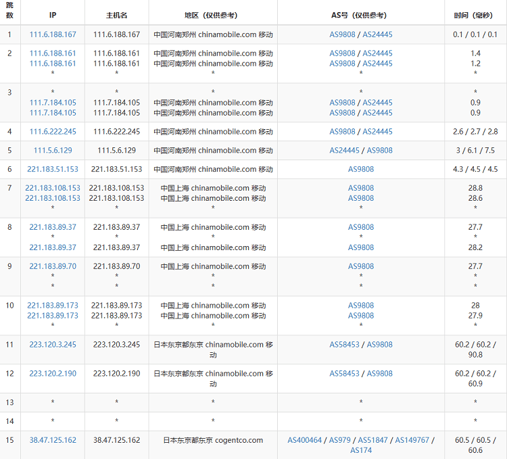Click the time value '3 / 6.1 / 7.5'
This screenshot has width=507, height=459.
click(475, 150)
